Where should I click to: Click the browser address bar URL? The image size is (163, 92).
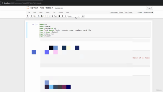click(x=23, y=3)
